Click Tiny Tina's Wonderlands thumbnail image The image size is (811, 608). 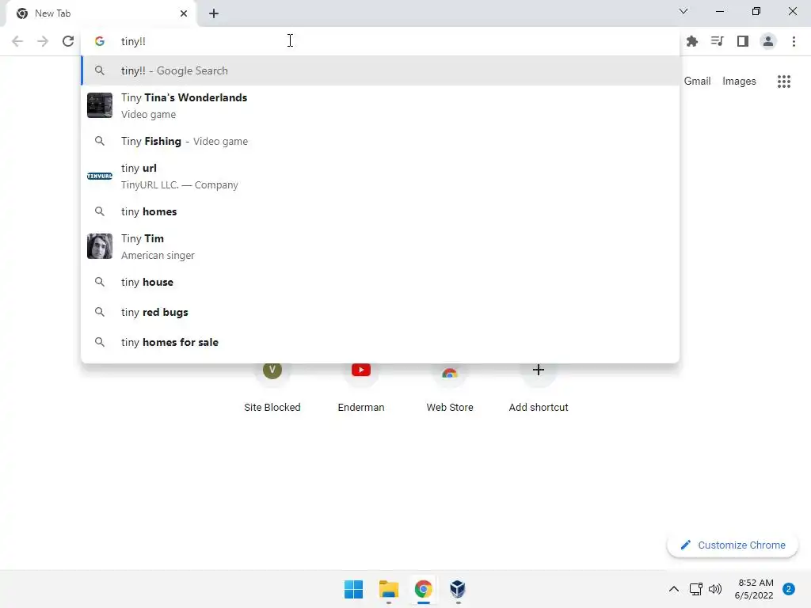pyautogui.click(x=99, y=105)
